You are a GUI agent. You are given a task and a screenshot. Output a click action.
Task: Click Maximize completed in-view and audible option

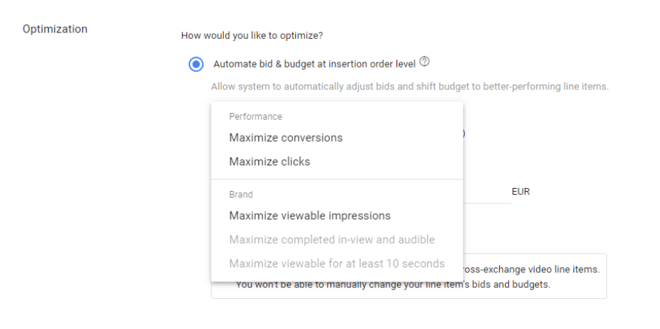(331, 239)
